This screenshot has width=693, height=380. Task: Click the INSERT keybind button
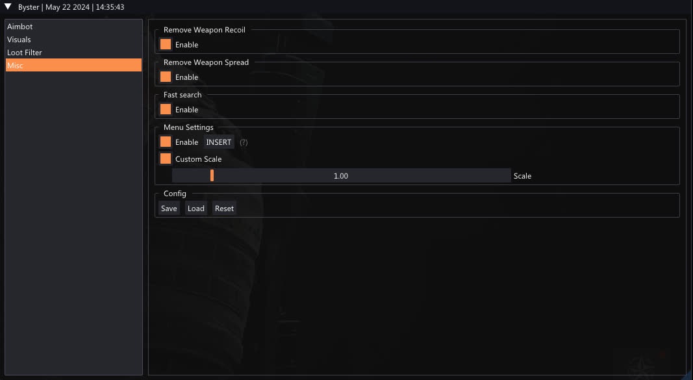(x=219, y=142)
